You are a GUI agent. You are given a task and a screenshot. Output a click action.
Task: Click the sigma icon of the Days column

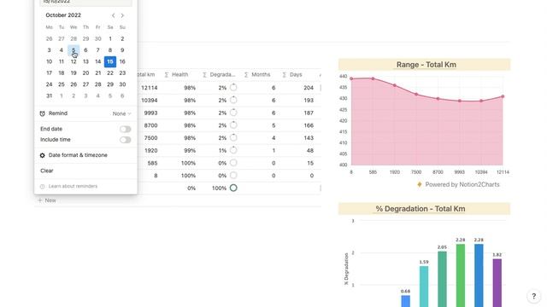pyautogui.click(x=285, y=75)
